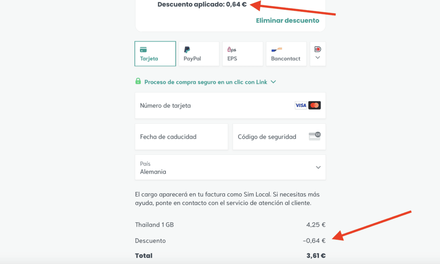Pick the Bancontact payment method
The height and width of the screenshot is (264, 440).
[286, 54]
